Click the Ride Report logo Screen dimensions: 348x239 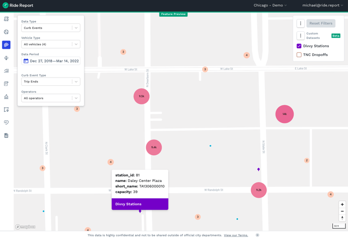18,5
